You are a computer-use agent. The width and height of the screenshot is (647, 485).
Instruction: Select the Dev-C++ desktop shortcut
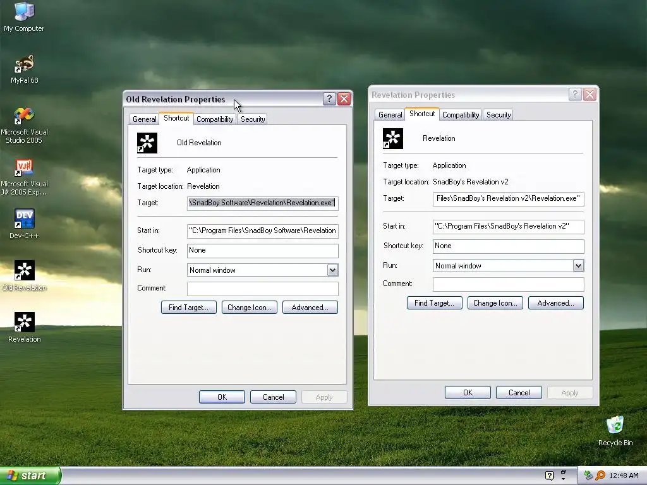click(24, 224)
